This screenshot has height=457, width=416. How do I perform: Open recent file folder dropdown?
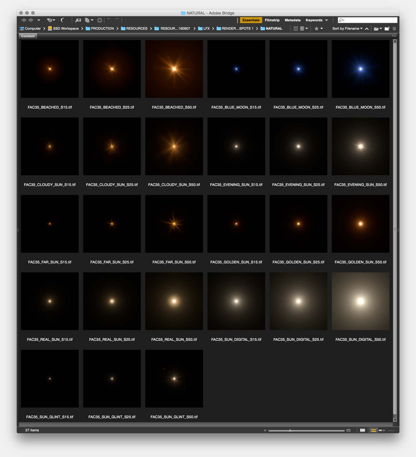coord(378,29)
